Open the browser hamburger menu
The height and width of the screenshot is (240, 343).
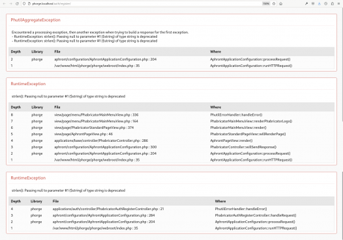coord(338,4)
